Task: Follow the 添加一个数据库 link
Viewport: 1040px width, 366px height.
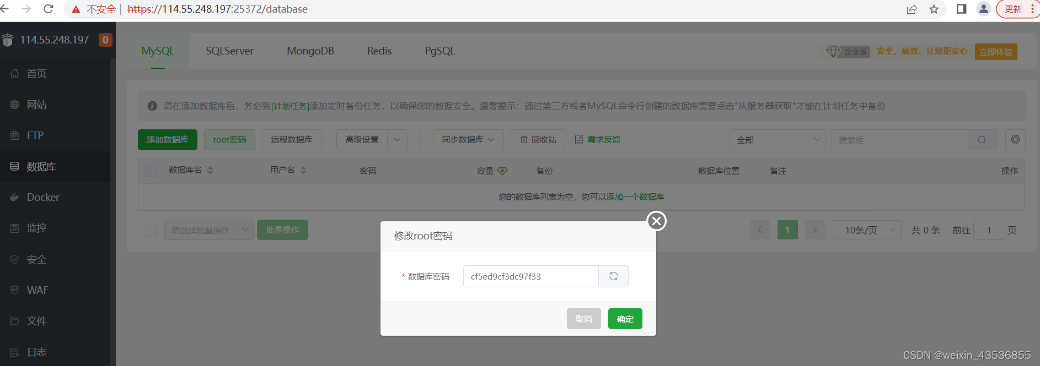Action: click(635, 197)
